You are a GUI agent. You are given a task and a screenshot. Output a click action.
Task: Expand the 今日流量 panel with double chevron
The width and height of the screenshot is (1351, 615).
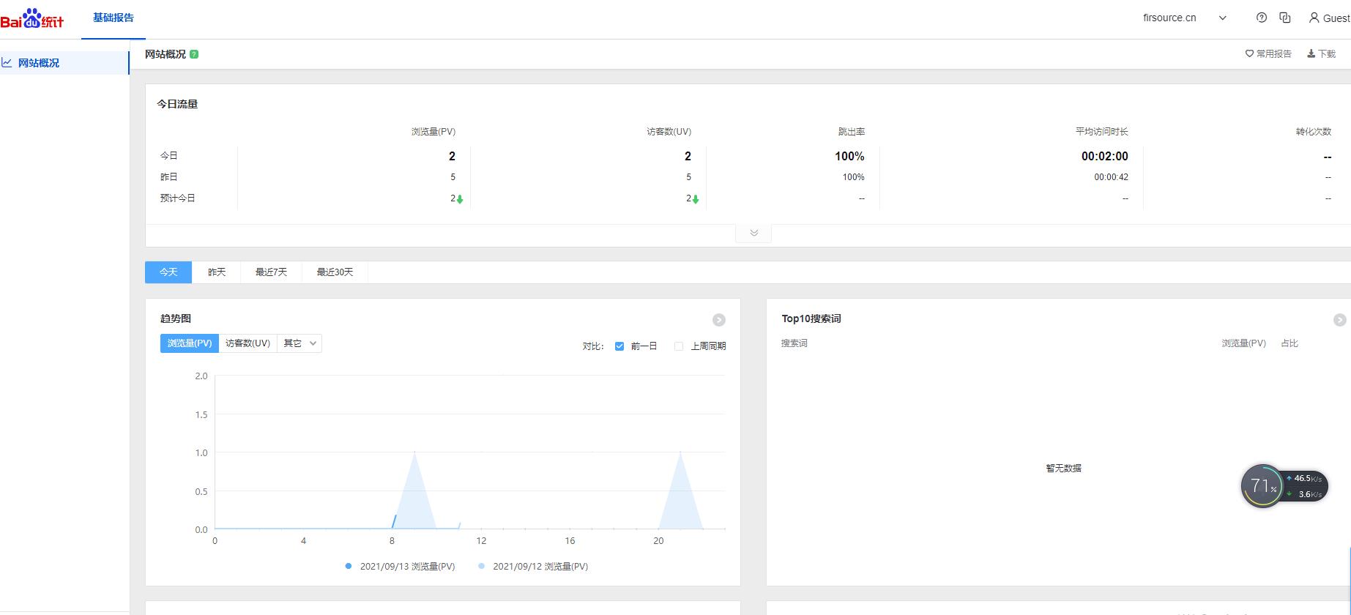(753, 233)
